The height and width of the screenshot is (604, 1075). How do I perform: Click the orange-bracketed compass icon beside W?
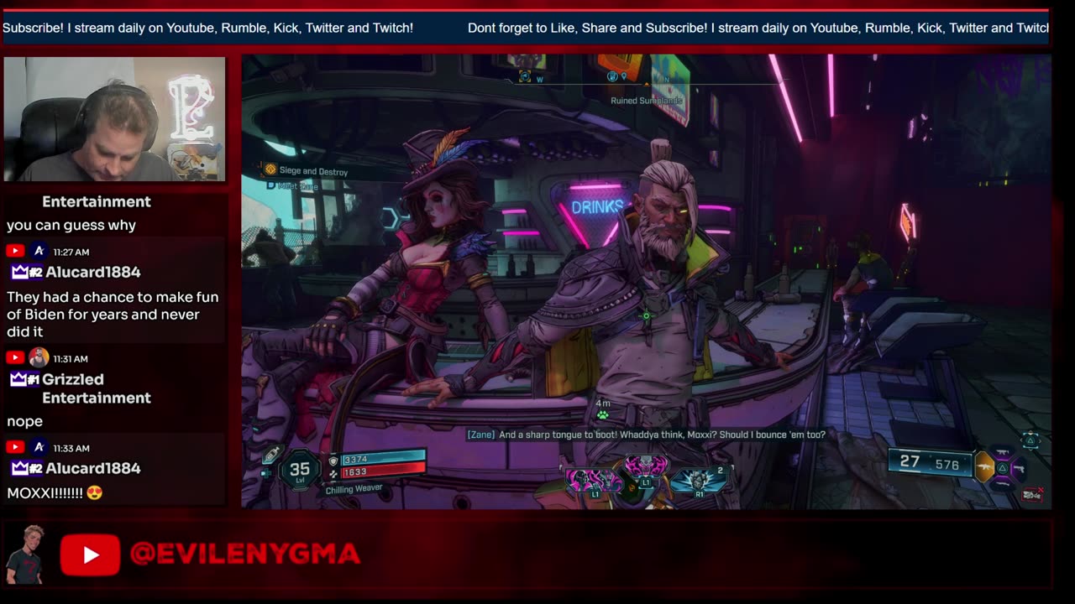pos(525,76)
